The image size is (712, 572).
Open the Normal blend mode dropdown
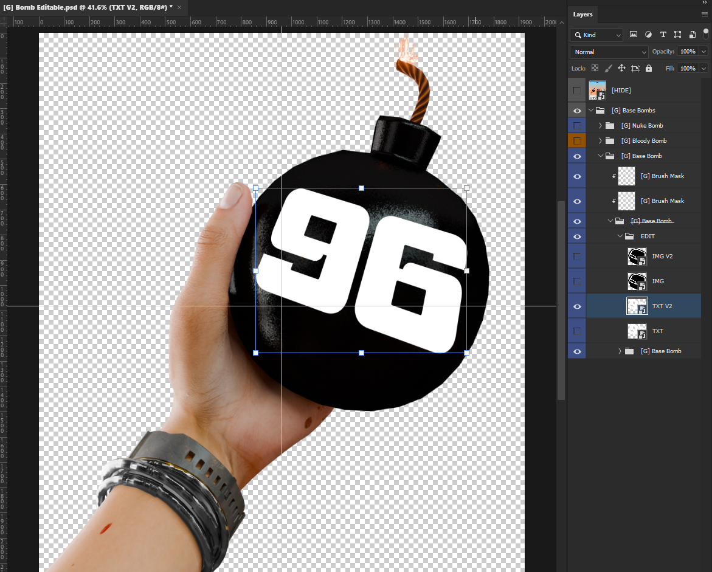click(609, 52)
